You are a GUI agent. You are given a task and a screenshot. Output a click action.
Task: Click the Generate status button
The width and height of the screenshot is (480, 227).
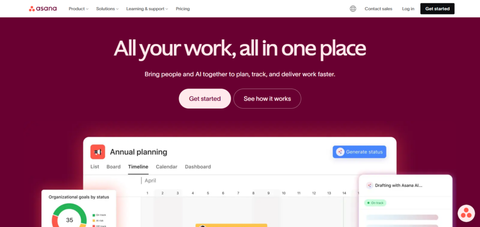tap(360, 152)
